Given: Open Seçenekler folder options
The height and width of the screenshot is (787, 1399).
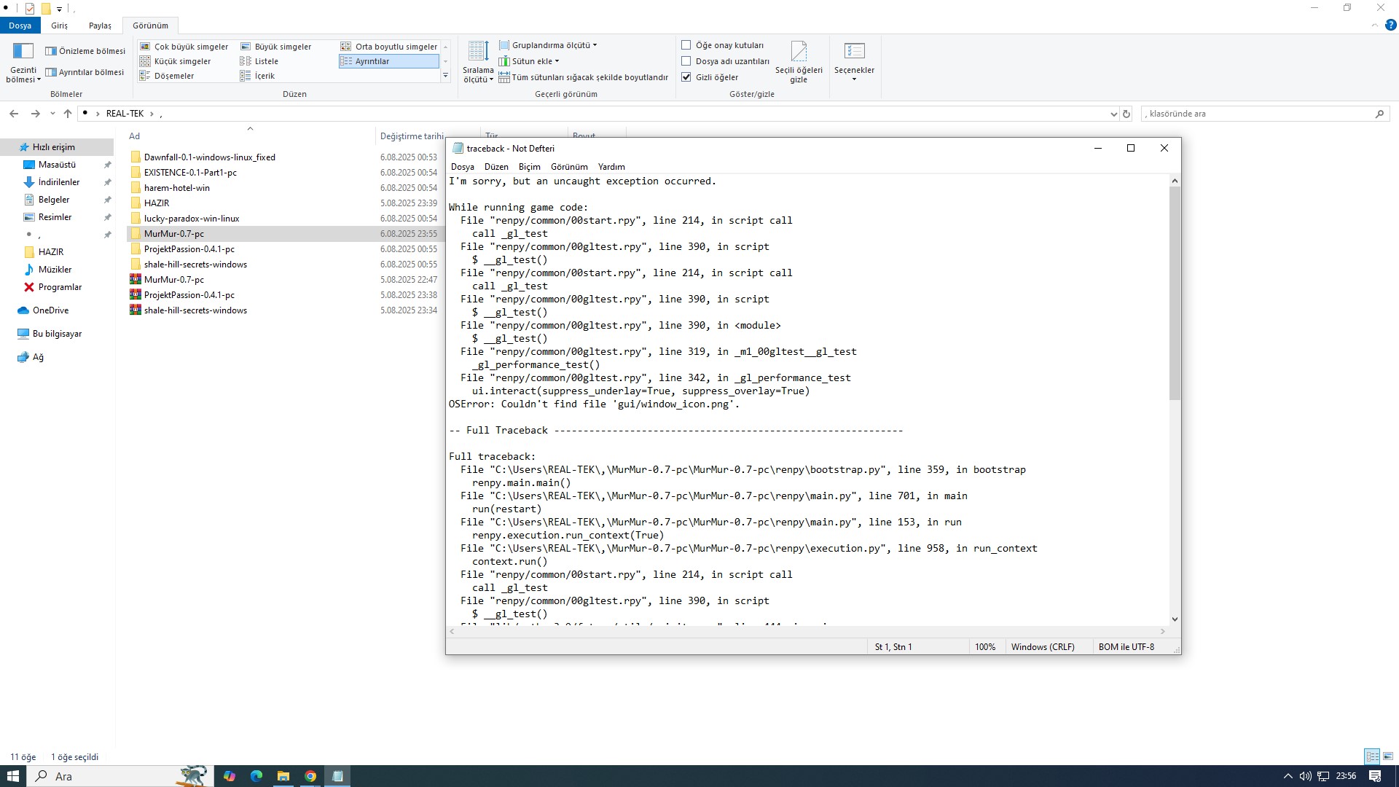Looking at the screenshot, I should [x=854, y=63].
